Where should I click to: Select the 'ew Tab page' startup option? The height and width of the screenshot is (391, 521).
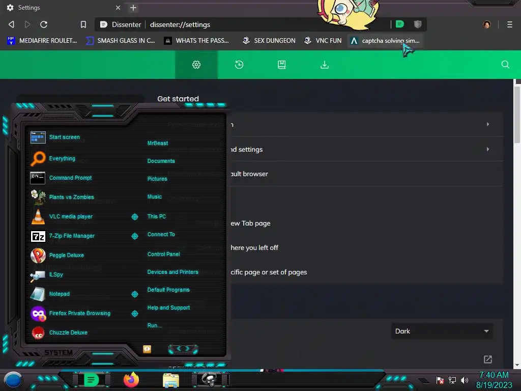click(250, 224)
